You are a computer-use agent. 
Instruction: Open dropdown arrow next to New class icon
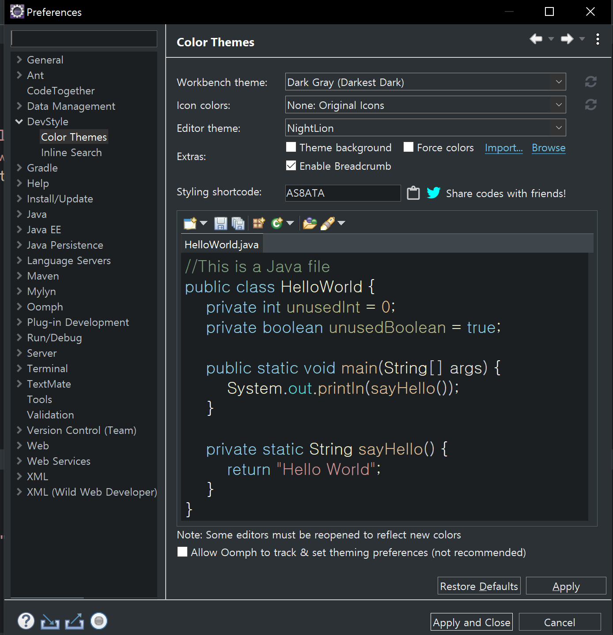pos(290,223)
